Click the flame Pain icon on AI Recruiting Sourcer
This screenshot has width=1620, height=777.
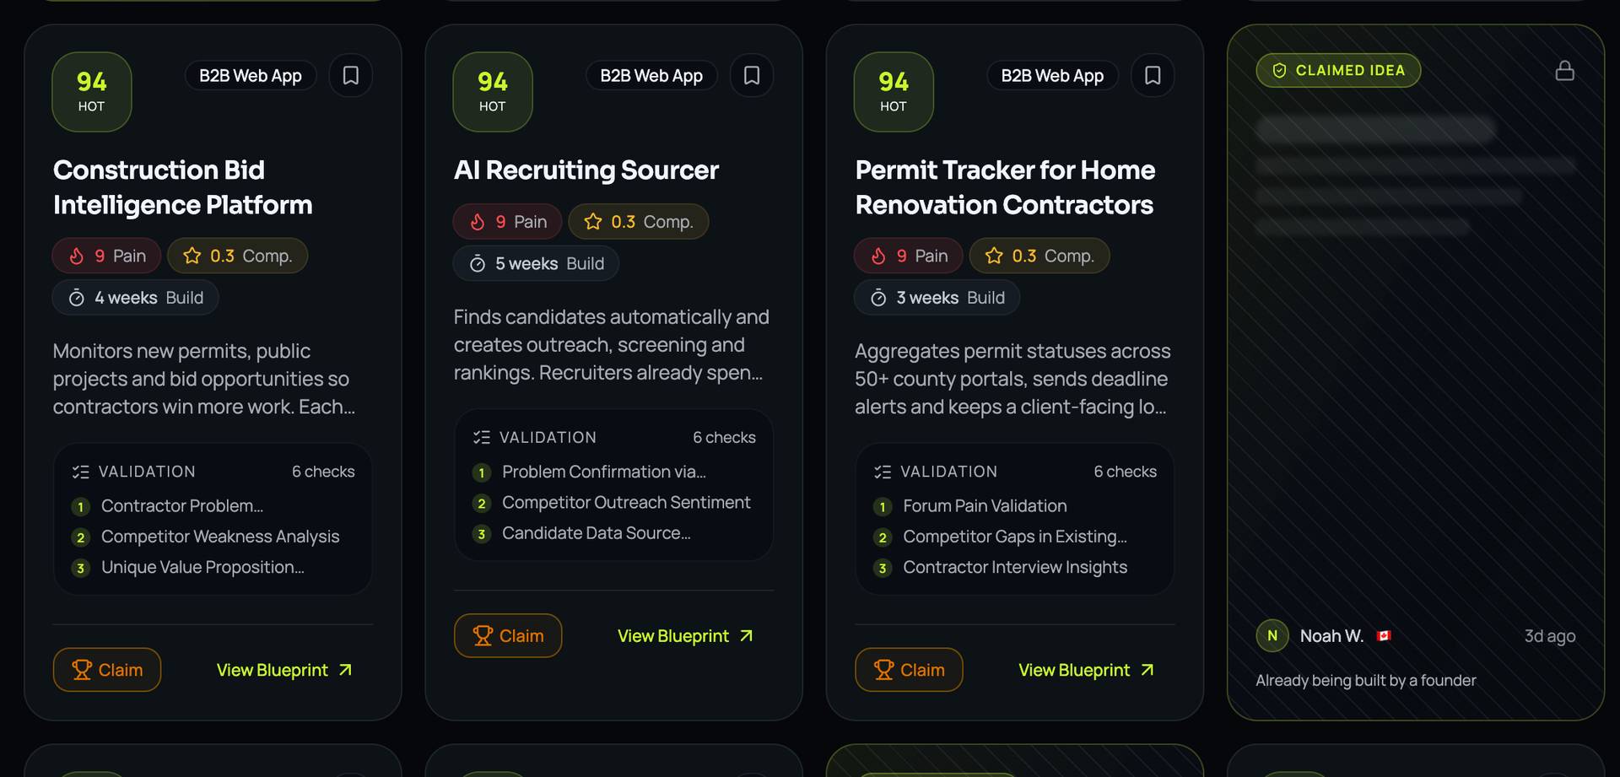(x=478, y=222)
